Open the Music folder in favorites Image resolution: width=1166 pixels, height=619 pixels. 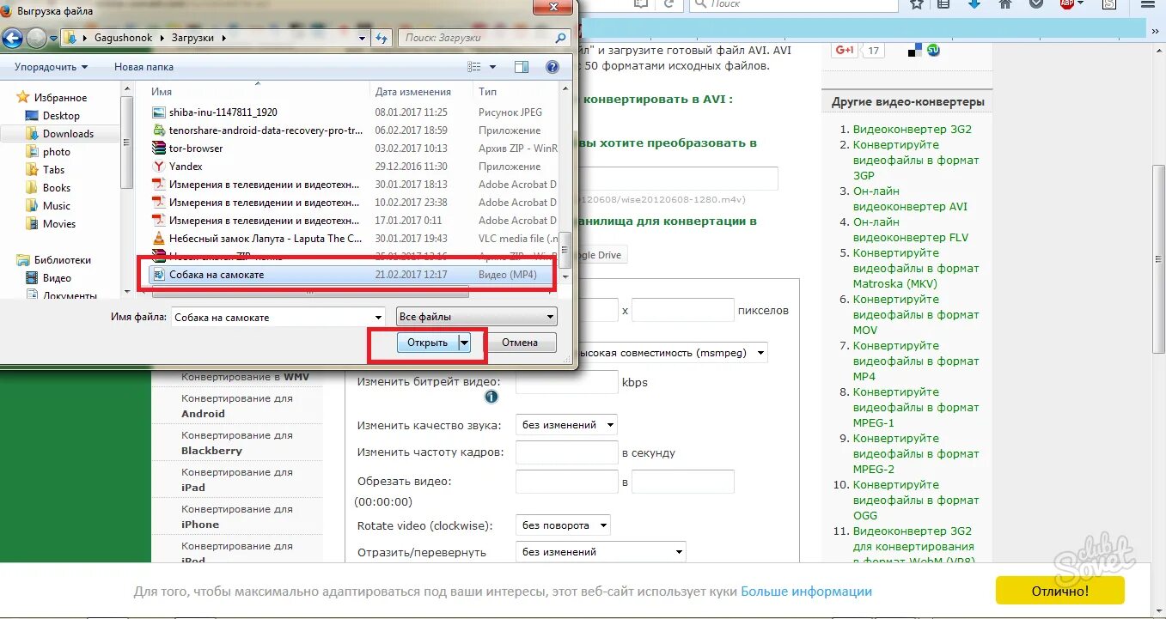click(x=57, y=206)
